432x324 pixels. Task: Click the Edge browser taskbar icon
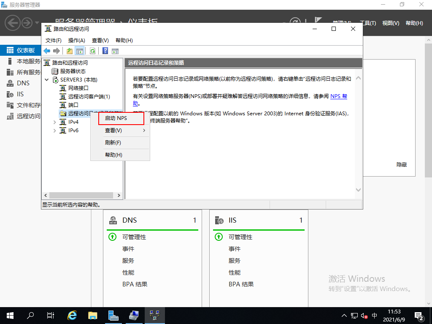(72, 315)
